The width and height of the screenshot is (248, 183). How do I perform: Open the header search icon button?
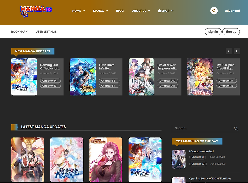[214, 11]
